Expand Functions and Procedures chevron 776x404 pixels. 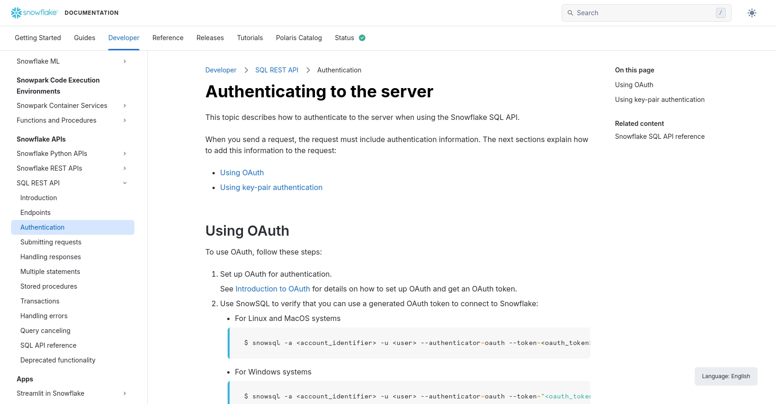pos(125,120)
